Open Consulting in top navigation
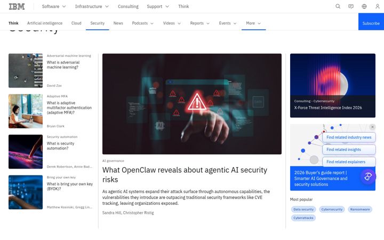This screenshot has width=384, height=240. pos(128,6)
